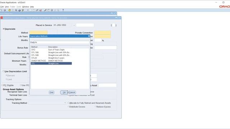Screen dimensions: 230x129
Task: Click the Folder Tools toolbar icon
Action: point(58,10)
